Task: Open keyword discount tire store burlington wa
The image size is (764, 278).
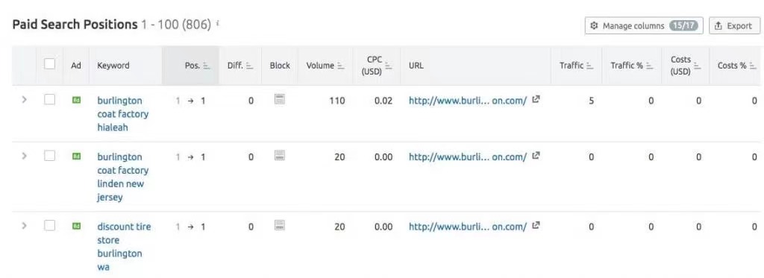Action: (x=124, y=247)
